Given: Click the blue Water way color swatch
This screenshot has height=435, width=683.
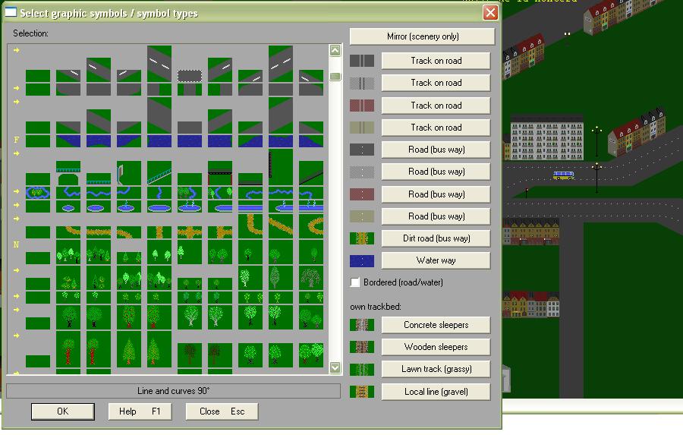Looking at the screenshot, I should (362, 260).
